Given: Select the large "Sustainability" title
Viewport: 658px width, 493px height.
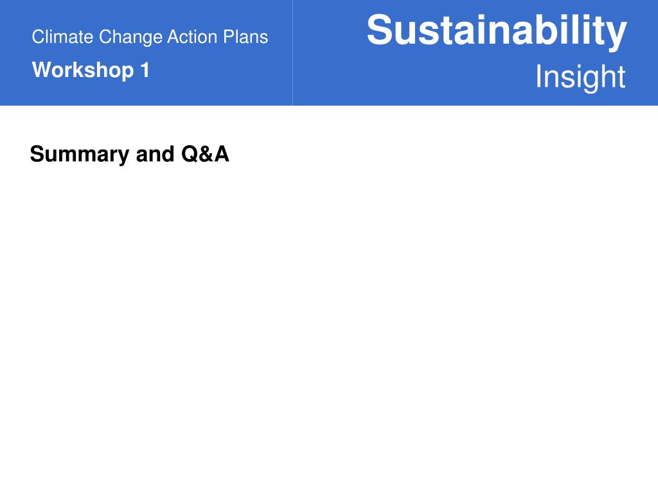Looking at the screenshot, I should pos(497,31).
